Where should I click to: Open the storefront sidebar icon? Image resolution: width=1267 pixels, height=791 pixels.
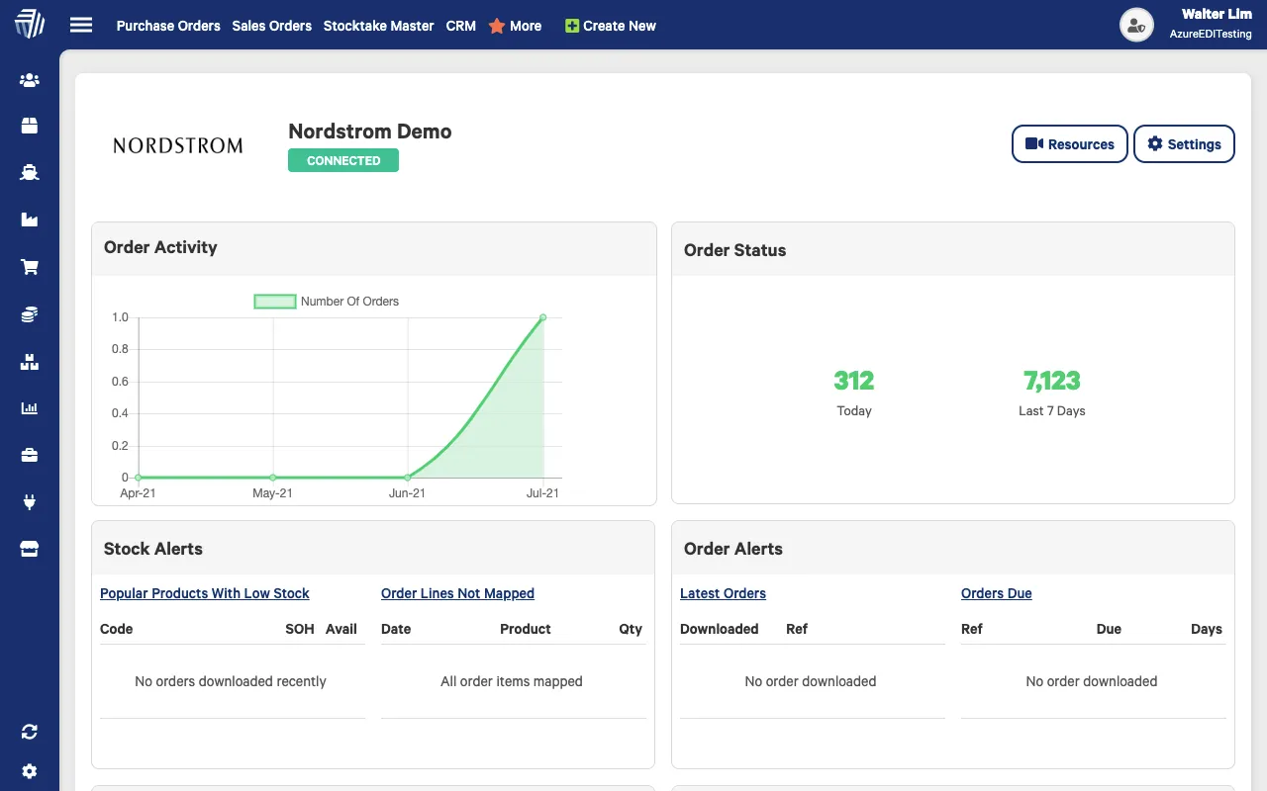(x=30, y=550)
